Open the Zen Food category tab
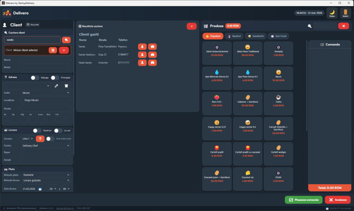Screen dimensions: 354x211 tap(278, 36)
